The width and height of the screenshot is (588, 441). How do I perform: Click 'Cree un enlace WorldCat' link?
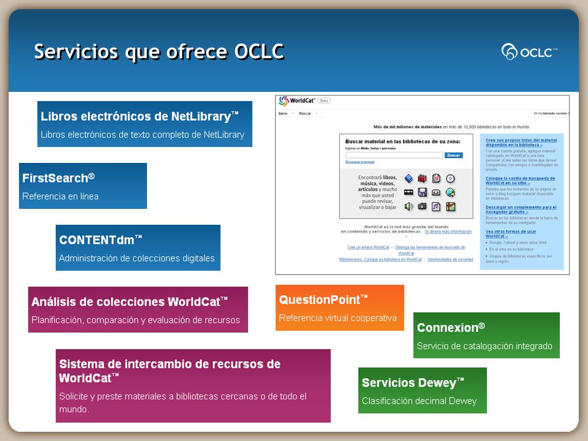[x=368, y=247]
